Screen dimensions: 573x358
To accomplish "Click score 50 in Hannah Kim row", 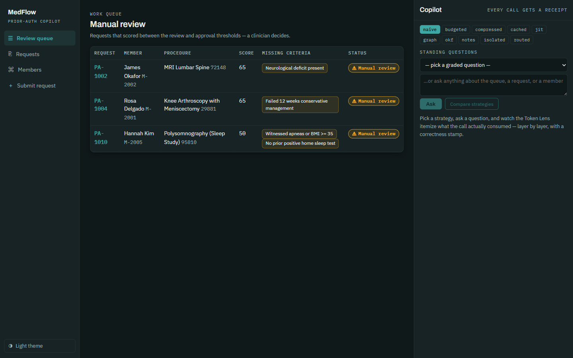I will click(242, 133).
